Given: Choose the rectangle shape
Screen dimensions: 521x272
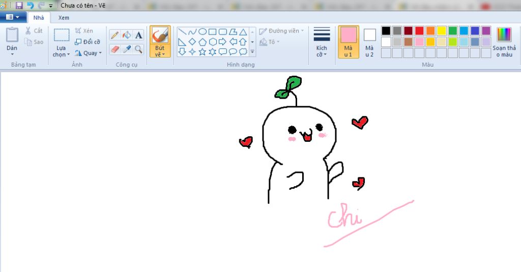Looking at the screenshot, I should [213, 32].
